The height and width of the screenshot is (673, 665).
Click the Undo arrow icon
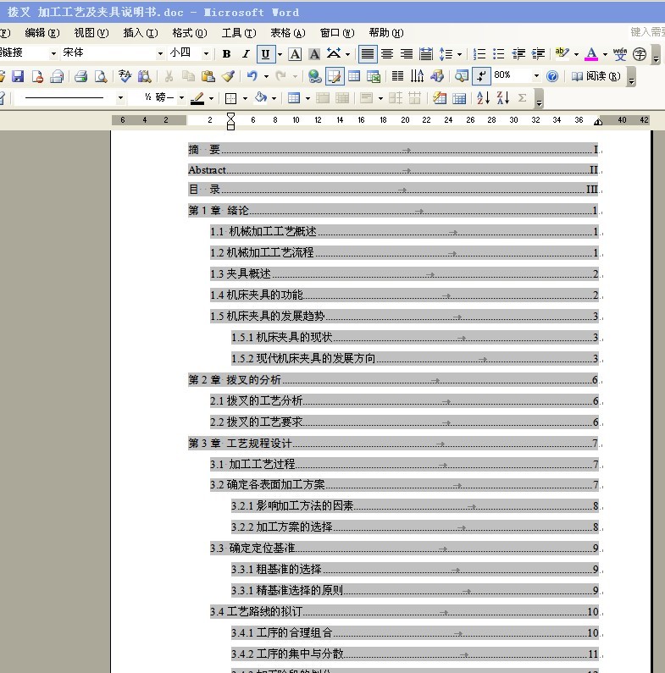(252, 77)
